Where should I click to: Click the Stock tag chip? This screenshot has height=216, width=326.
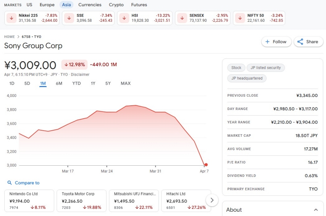[x=236, y=68]
